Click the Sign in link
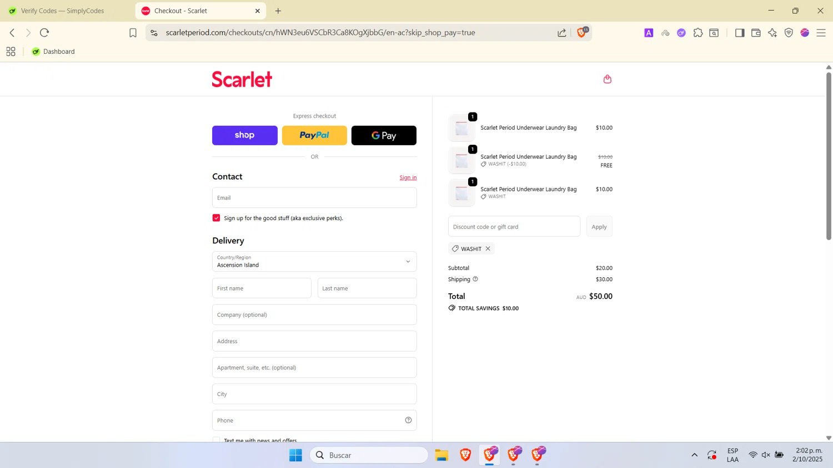The height and width of the screenshot is (468, 833). click(408, 177)
